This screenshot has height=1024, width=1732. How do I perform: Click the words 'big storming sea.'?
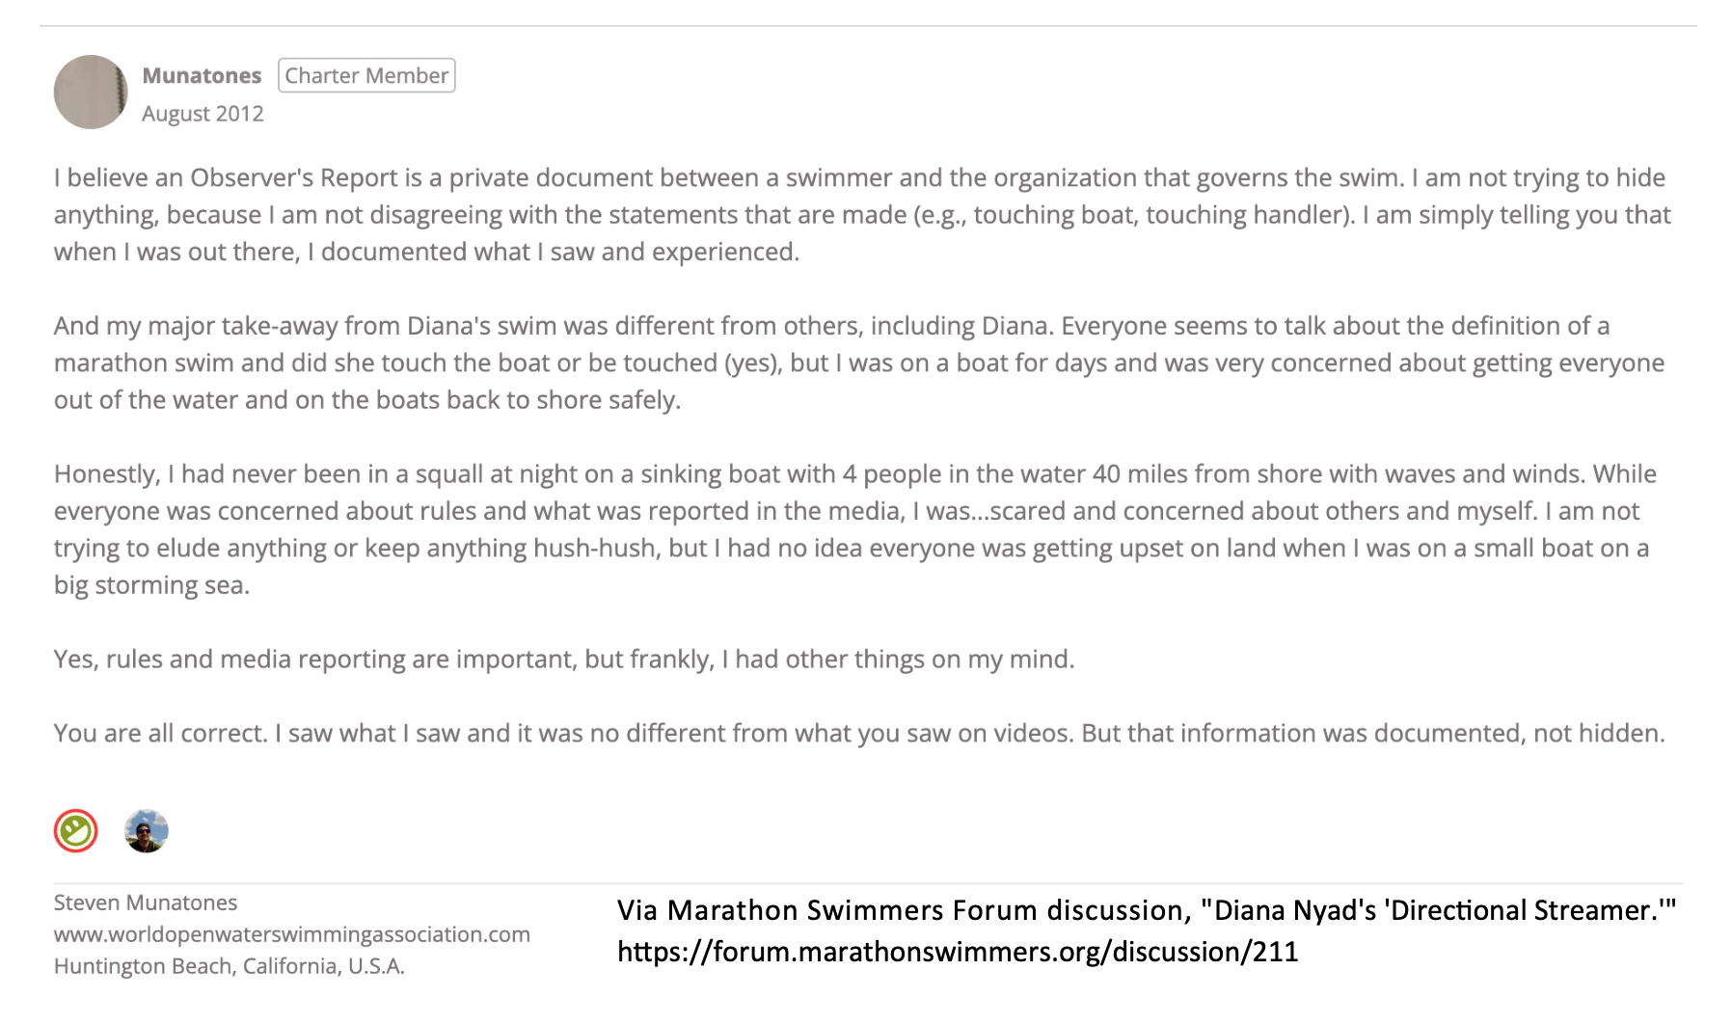coord(151,585)
